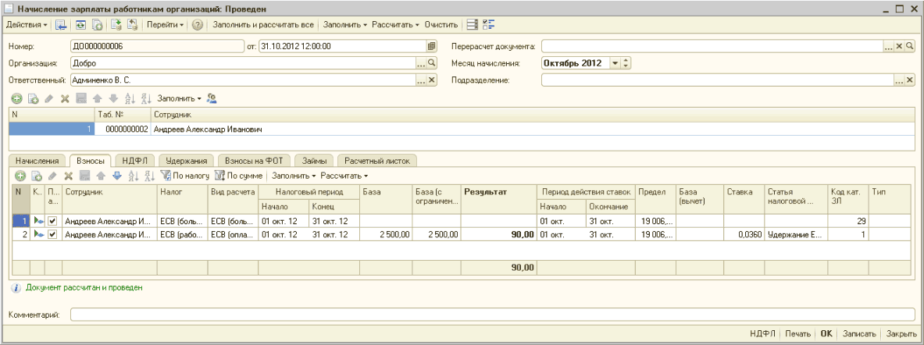Open employee list Заполнить dropdown
Screen dimensions: 924x345
(179, 99)
